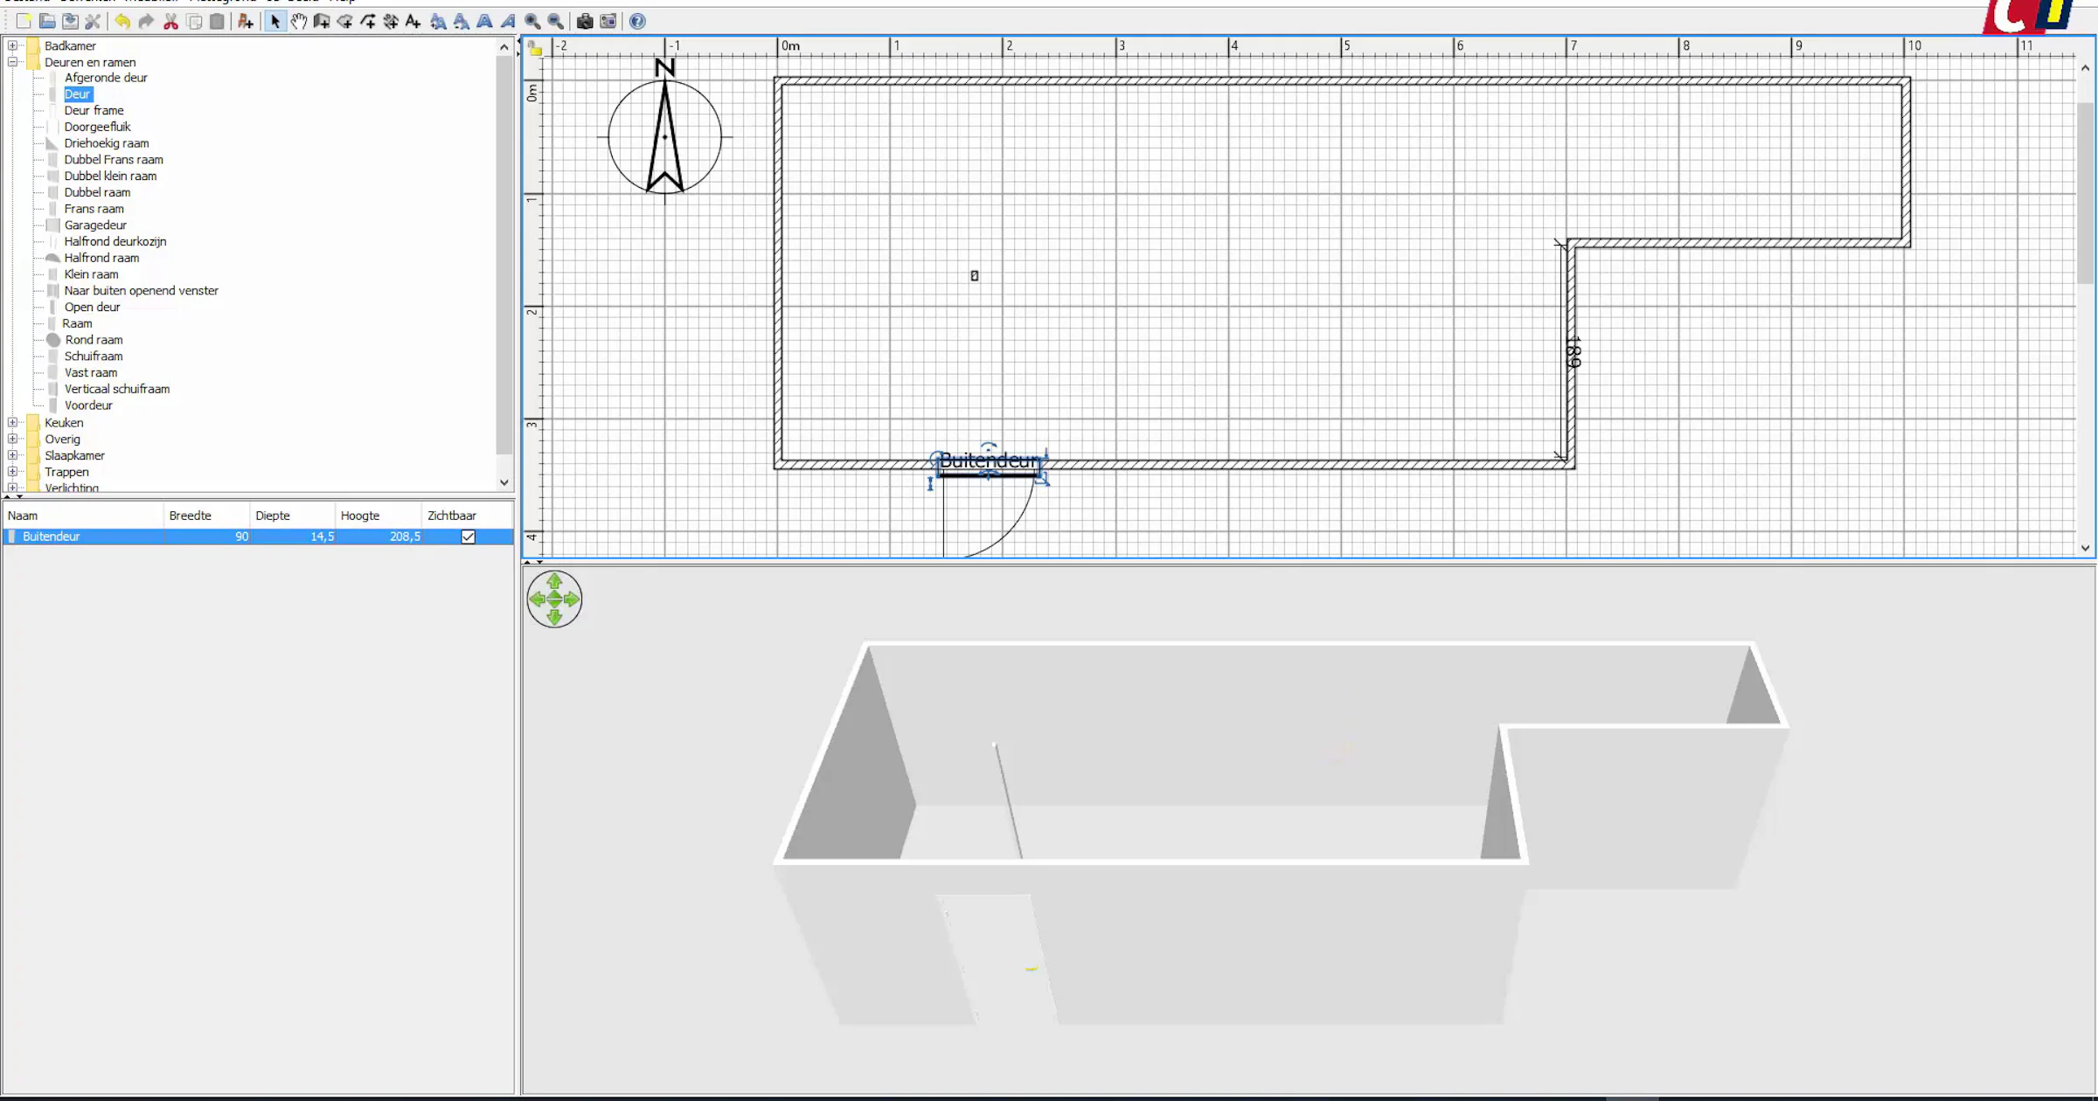Activate the Select arrow tool
Viewport: 2098px width, 1101px height.
coord(274,21)
